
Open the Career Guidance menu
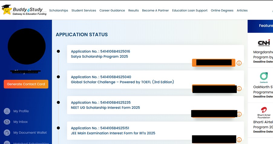(x=112, y=11)
